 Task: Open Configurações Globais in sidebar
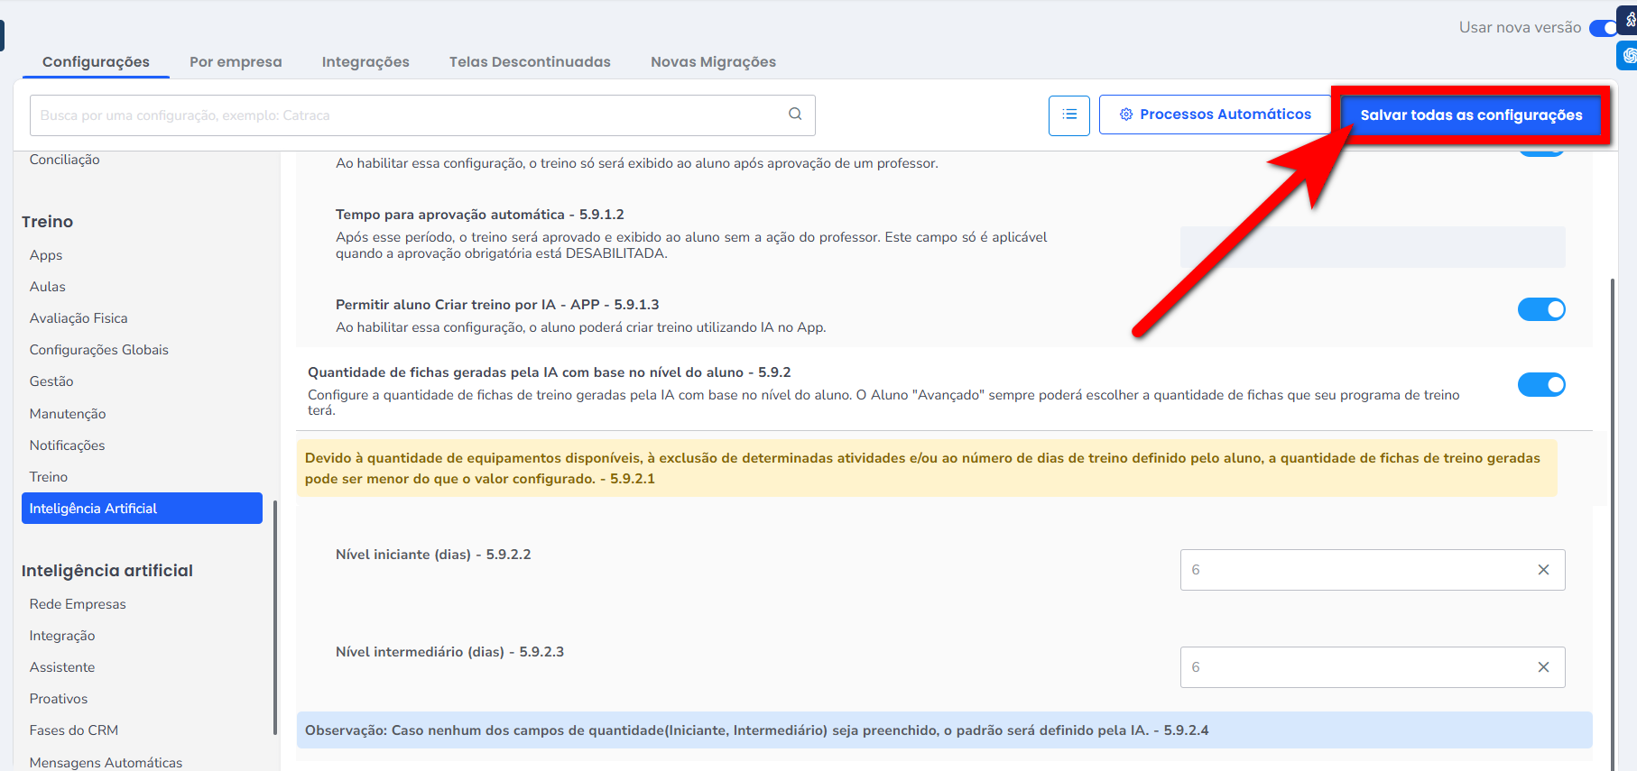coord(99,350)
